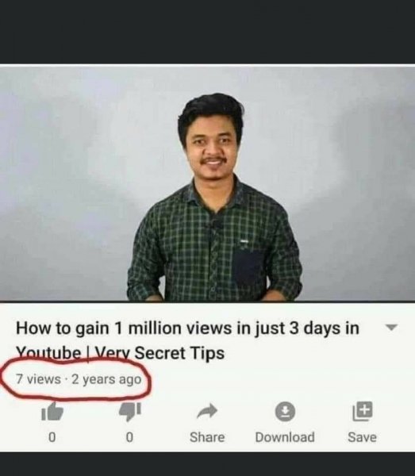Tap the video player to show controls

207,182
